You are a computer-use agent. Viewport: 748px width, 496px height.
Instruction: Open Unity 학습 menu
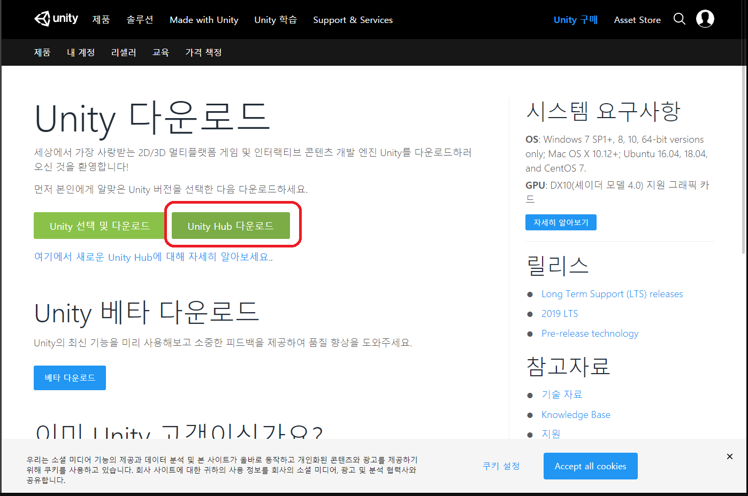276,20
